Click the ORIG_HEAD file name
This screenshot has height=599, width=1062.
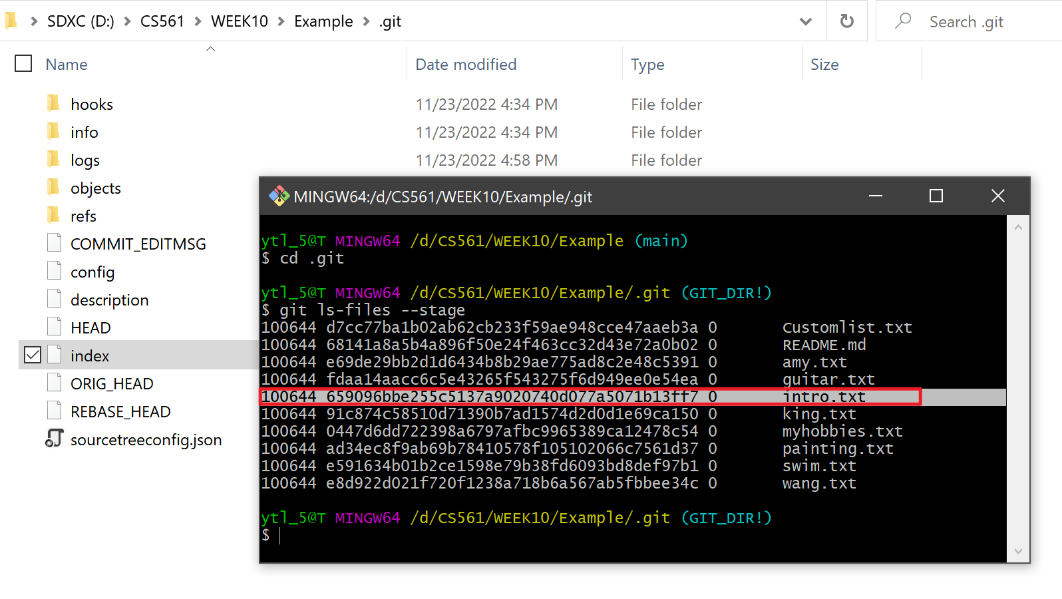pos(112,384)
